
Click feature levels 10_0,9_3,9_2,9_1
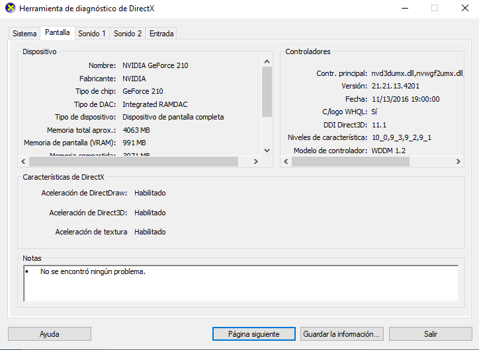pyautogui.click(x=402, y=138)
